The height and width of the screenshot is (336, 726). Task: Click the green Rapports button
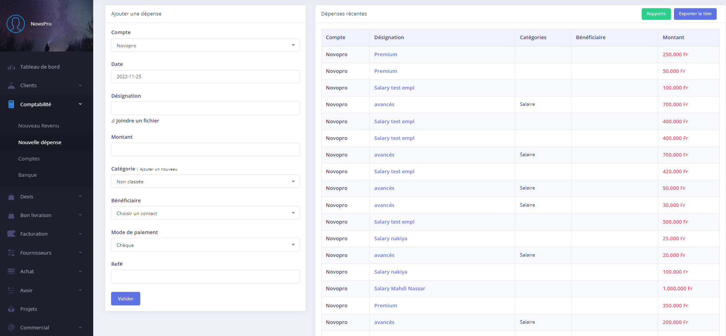coord(656,14)
